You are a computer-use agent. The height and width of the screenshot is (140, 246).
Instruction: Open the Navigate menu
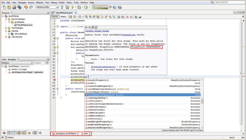coord(22,2)
